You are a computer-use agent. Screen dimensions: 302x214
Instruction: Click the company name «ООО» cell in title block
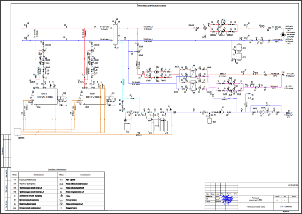coord(286,207)
